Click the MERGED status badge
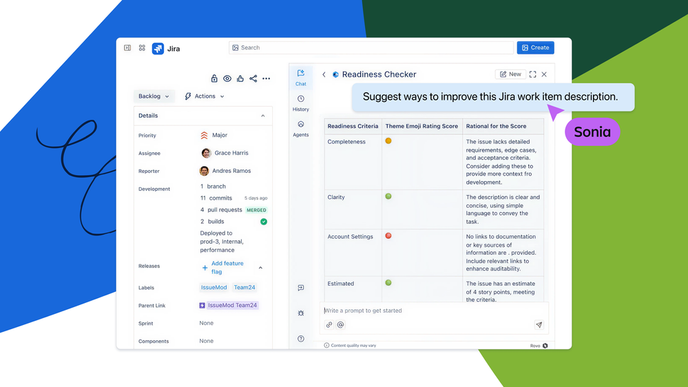Viewport: 688px width, 387px height. coord(256,210)
